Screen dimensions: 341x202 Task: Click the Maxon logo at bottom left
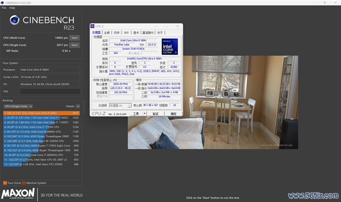click(x=18, y=193)
